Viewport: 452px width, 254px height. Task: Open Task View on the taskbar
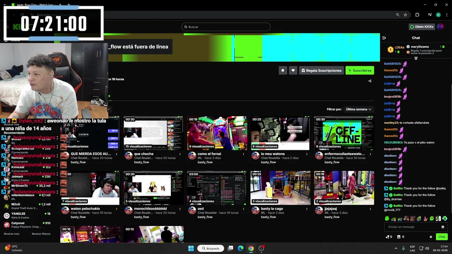pos(230,248)
